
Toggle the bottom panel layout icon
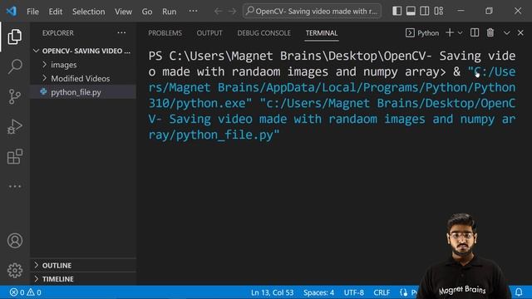coord(411,11)
